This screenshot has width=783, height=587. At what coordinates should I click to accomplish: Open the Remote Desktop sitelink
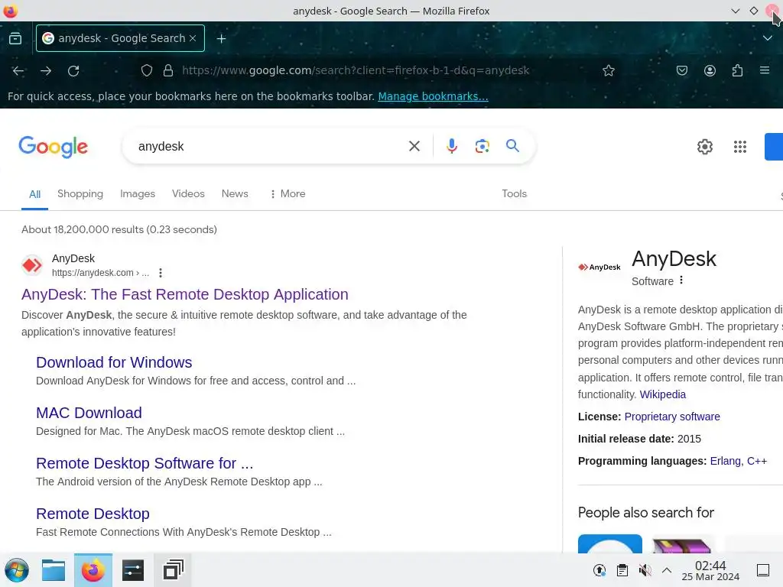pos(93,514)
